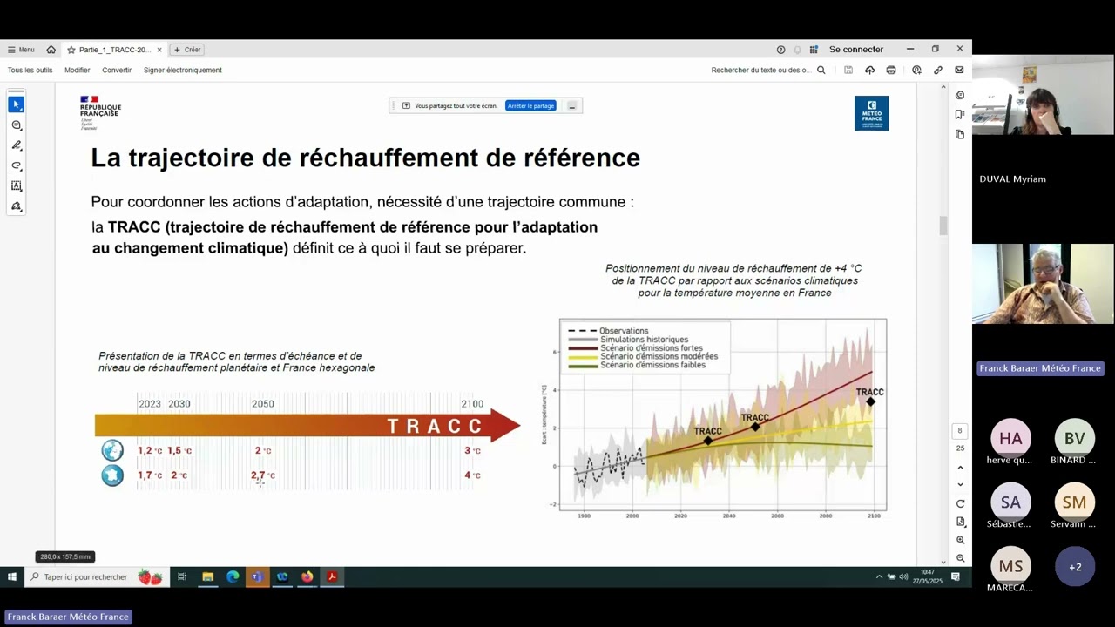Minimize the screen sharing banner
Image resolution: width=1115 pixels, height=627 pixels.
571,105
